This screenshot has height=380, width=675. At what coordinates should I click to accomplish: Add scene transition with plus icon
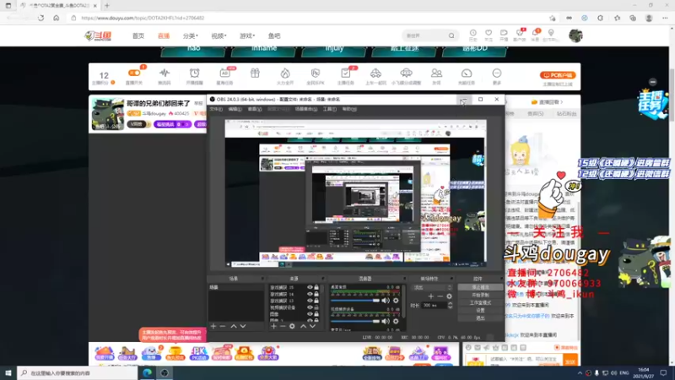pos(431,296)
